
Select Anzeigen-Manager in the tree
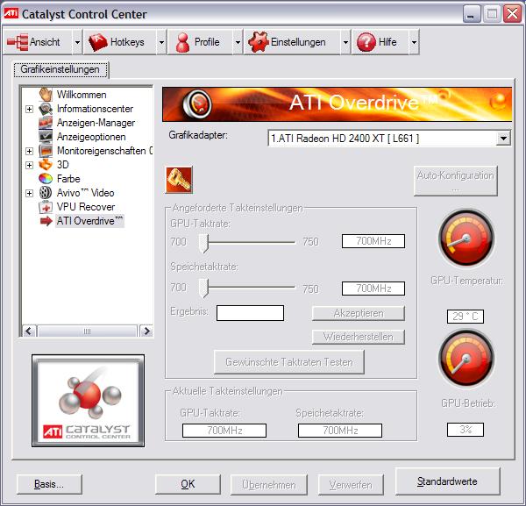96,123
